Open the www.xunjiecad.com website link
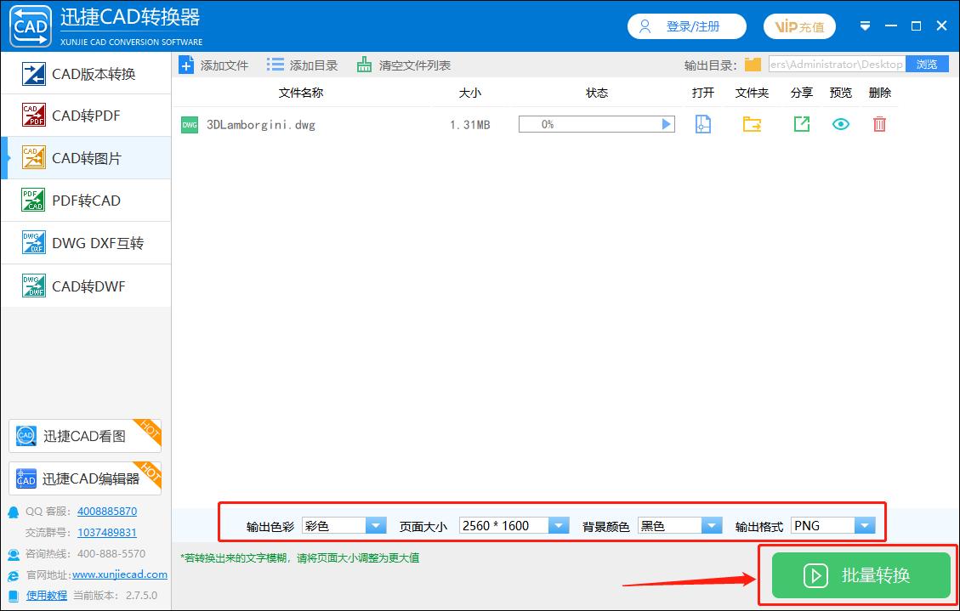The height and width of the screenshot is (611, 960). pyautogui.click(x=119, y=574)
